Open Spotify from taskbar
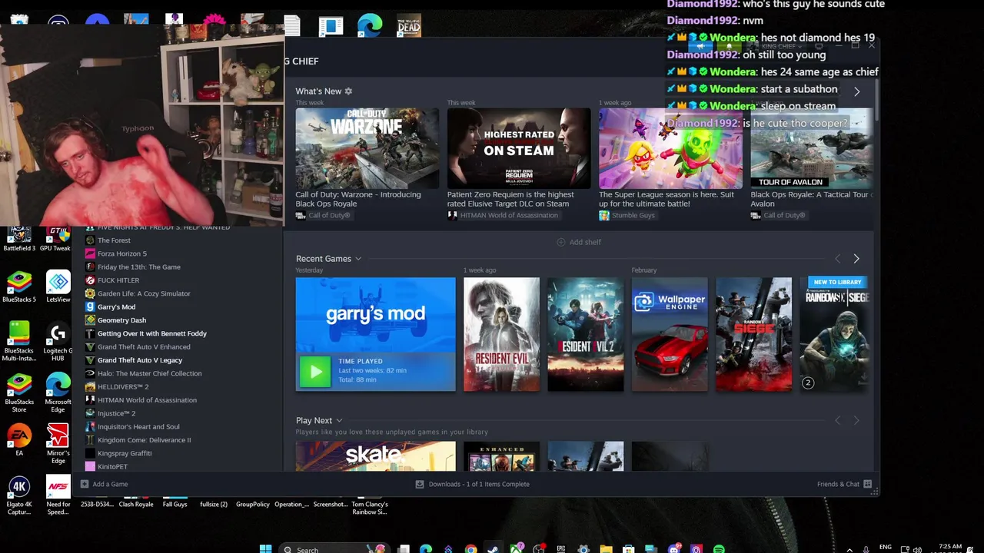 719,549
